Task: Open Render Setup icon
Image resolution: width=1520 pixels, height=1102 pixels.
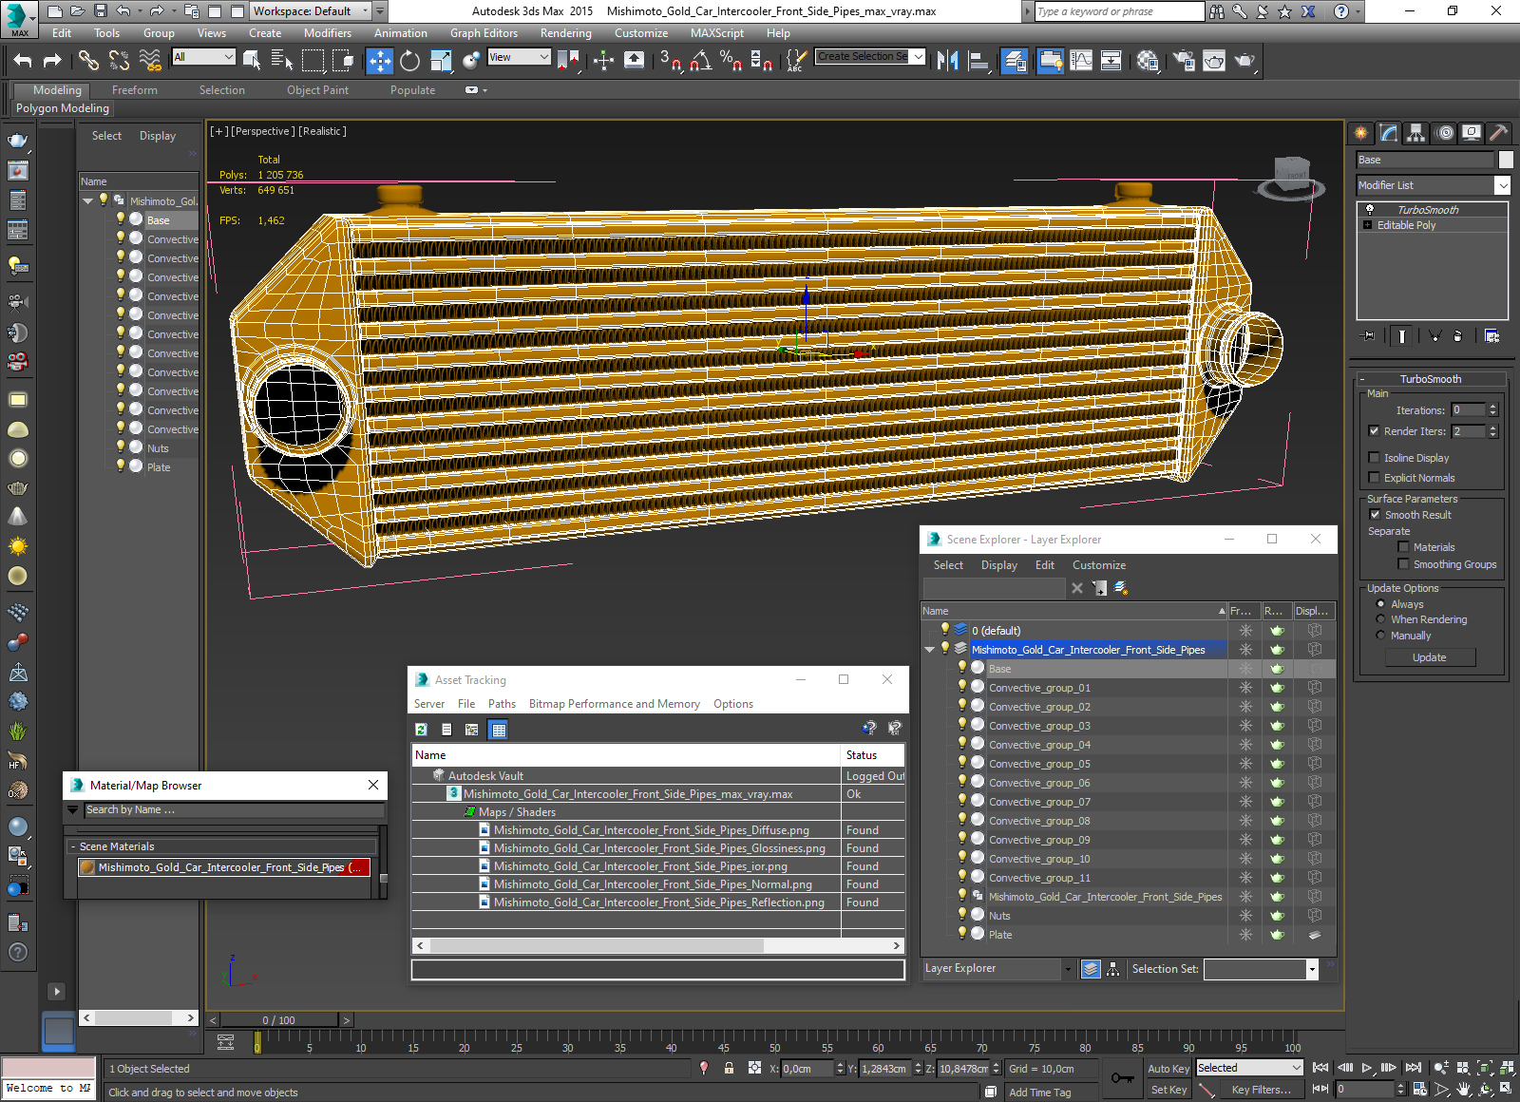Action: 1184,61
